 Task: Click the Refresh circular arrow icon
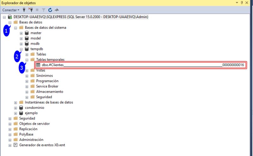click(x=50, y=10)
